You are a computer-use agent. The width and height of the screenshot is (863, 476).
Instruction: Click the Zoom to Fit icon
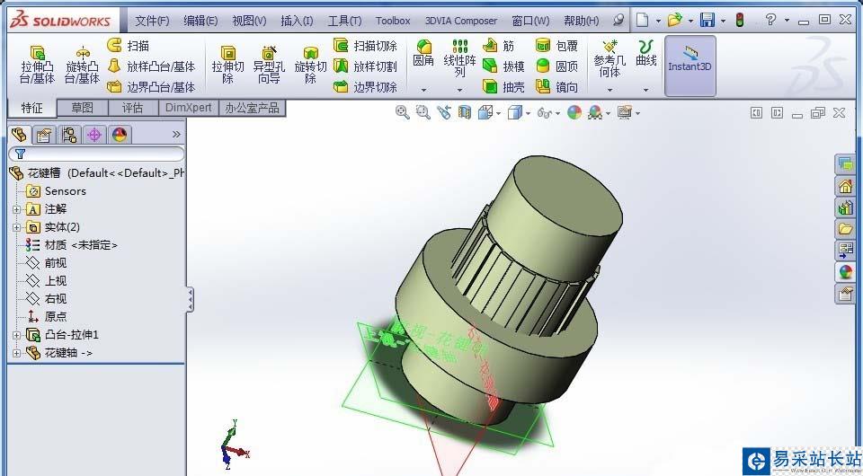point(403,112)
